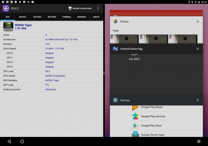Open the middle photo thumbnail under Today

pos(154,39)
